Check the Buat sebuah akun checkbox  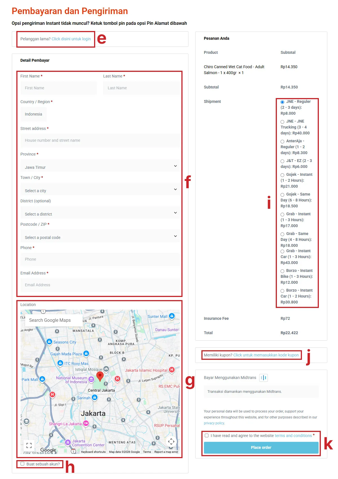pyautogui.click(x=23, y=464)
